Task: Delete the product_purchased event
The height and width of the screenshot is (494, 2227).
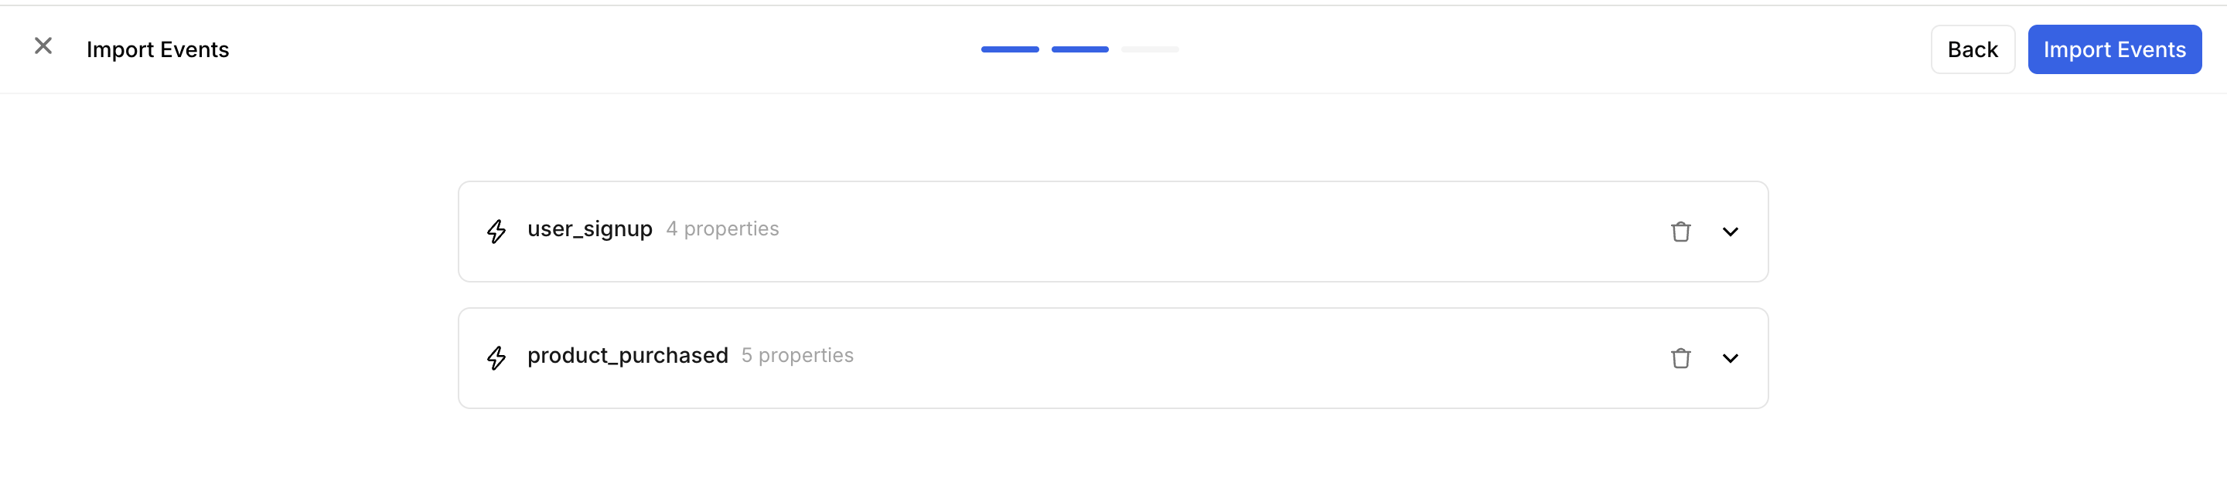Action: click(1680, 357)
